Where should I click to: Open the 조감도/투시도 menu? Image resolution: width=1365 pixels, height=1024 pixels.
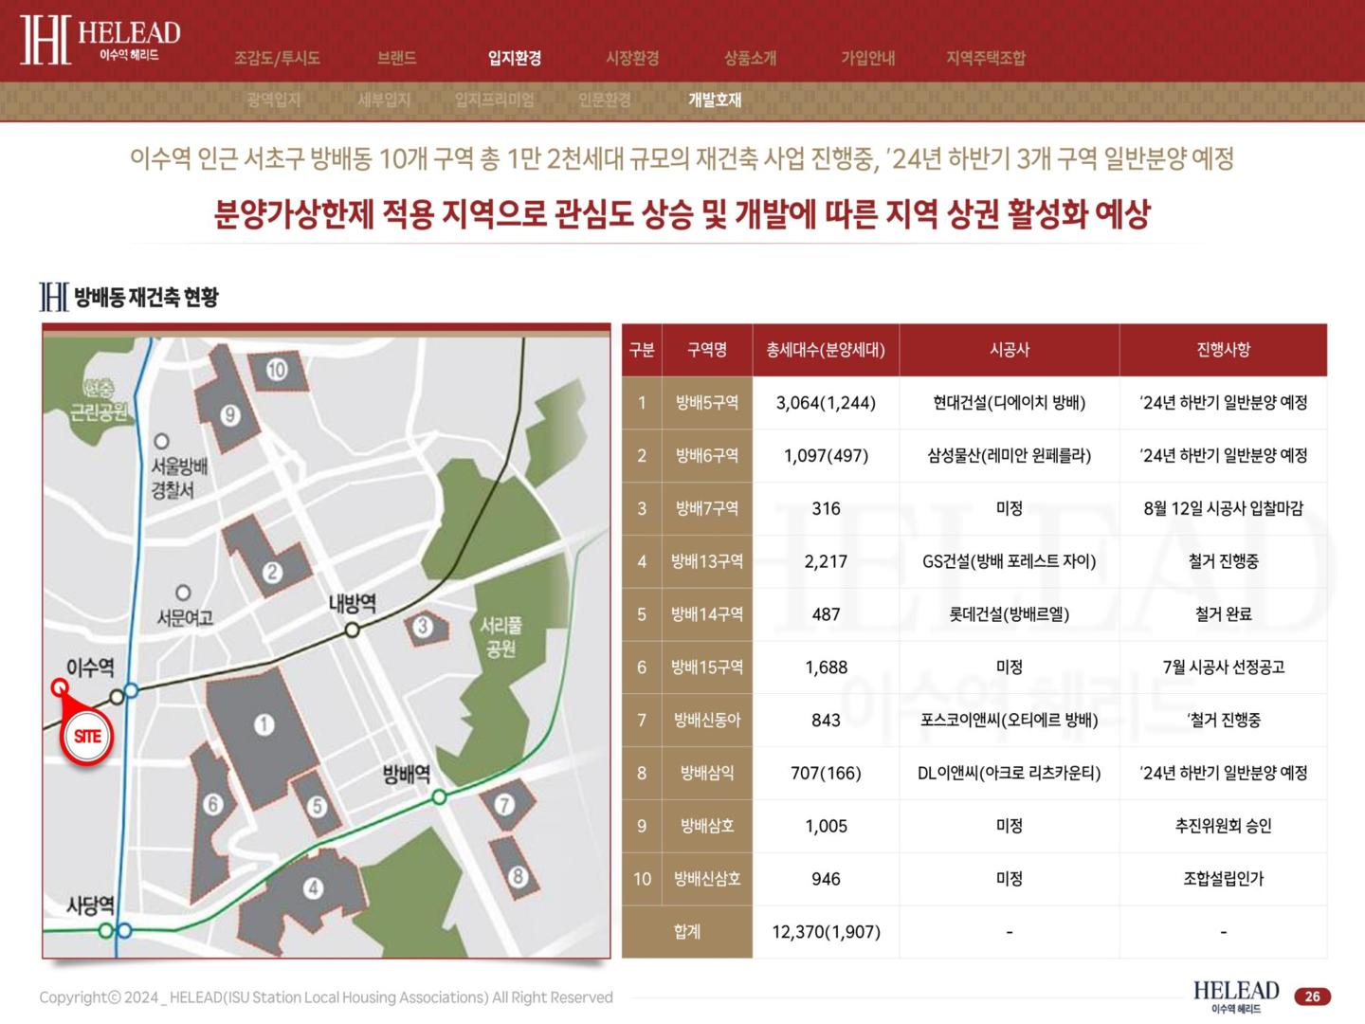click(277, 58)
